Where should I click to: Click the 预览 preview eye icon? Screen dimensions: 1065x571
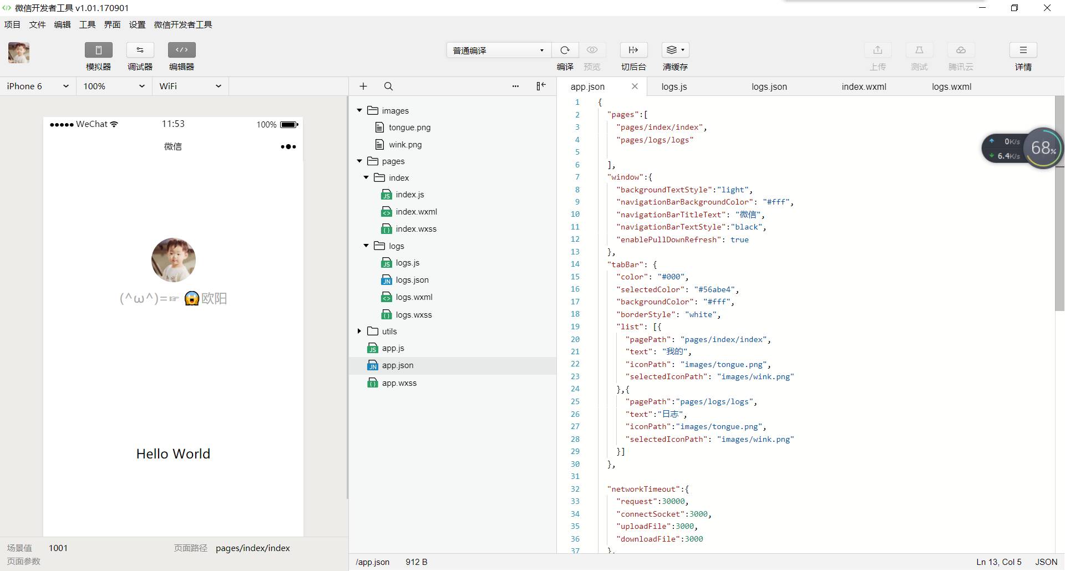(x=592, y=50)
